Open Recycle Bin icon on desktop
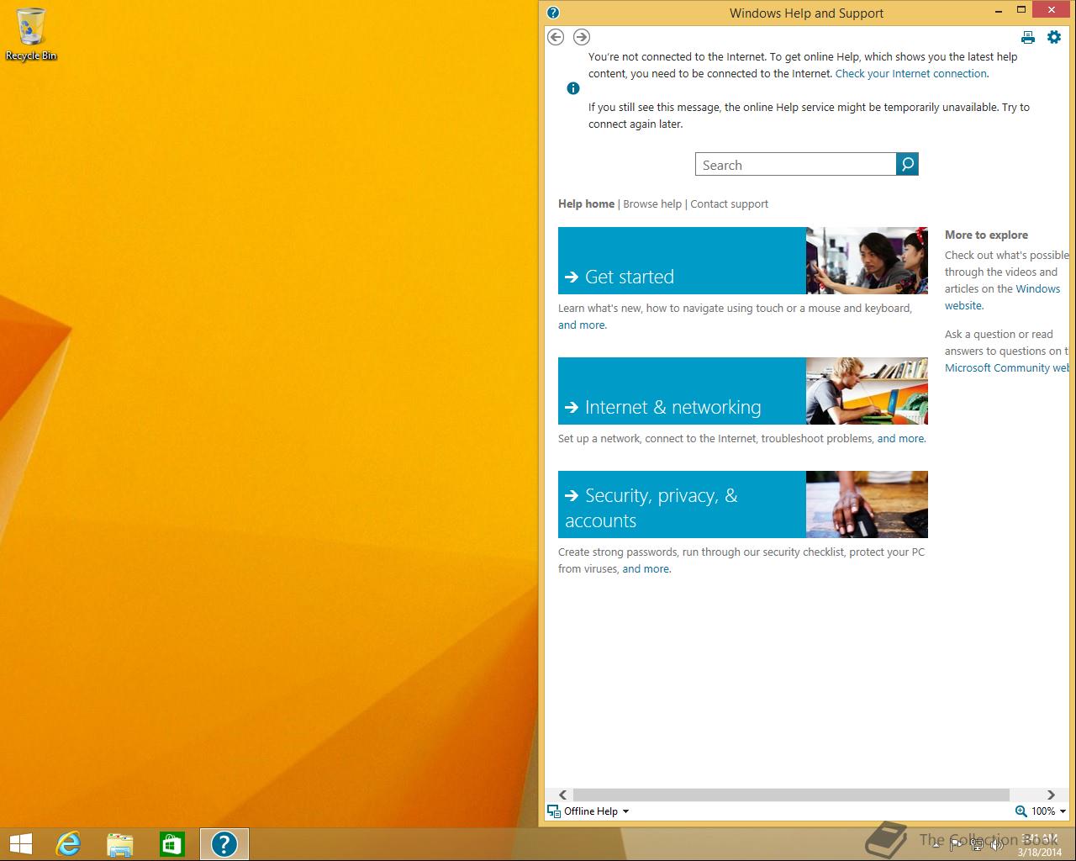The image size is (1076, 861). pos(31,34)
